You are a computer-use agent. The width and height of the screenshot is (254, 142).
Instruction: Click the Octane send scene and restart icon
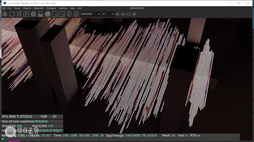coord(5,14)
